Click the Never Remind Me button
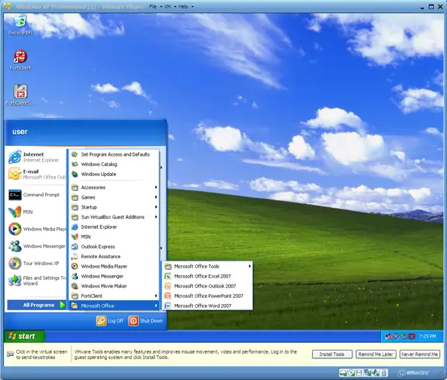 pos(420,354)
